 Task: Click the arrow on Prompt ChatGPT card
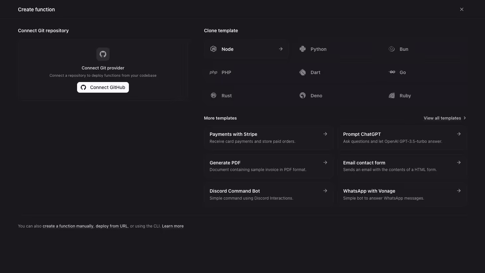tap(459, 134)
